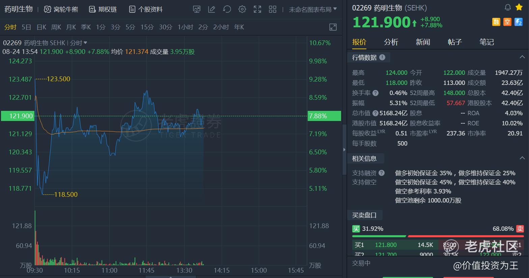Open the multi-chart grid layout icon
This screenshot has height=278, width=529.
(273, 9)
